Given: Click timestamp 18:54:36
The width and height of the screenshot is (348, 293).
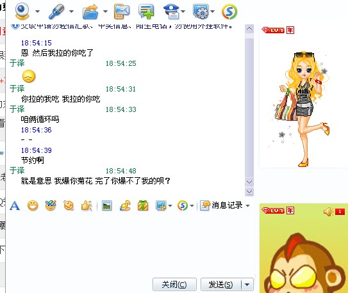Looking at the screenshot, I should pyautogui.click(x=37, y=130).
